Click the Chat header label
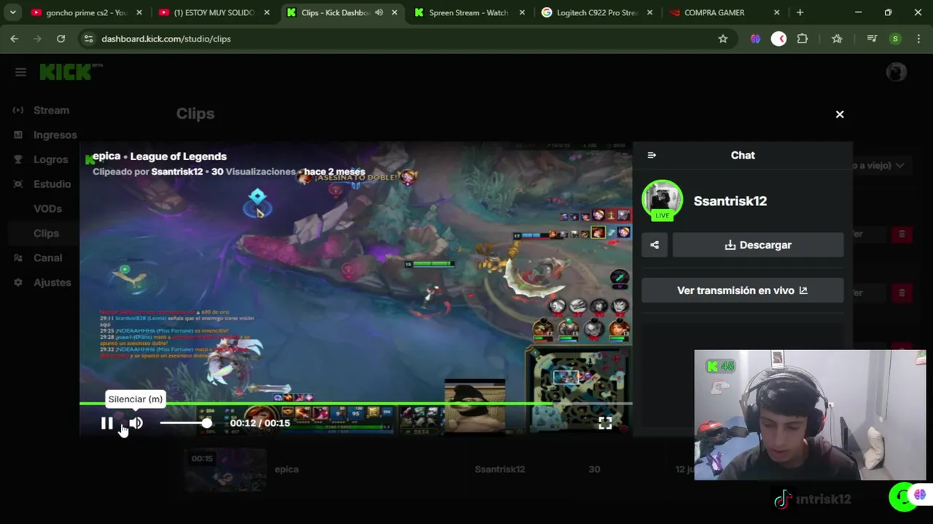Image resolution: width=933 pixels, height=524 pixels. [743, 155]
